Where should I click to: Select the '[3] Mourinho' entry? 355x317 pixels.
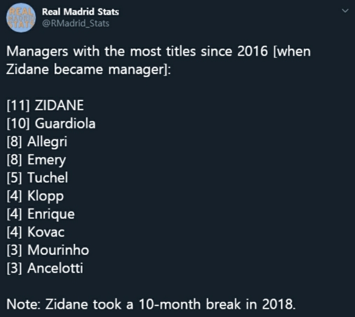(48, 250)
